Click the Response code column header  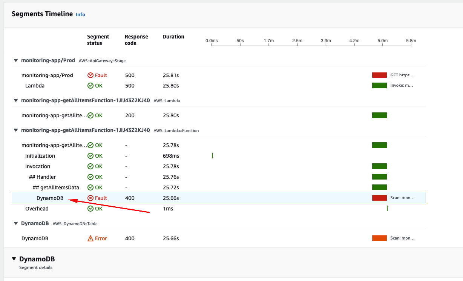click(x=136, y=40)
